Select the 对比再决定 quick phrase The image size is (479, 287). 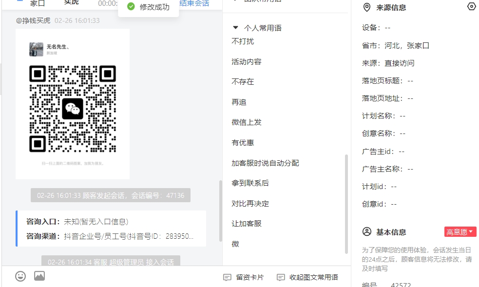click(x=250, y=203)
